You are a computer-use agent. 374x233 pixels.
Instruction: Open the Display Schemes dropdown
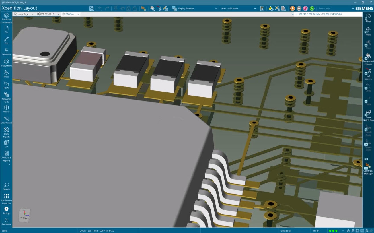(194, 8)
